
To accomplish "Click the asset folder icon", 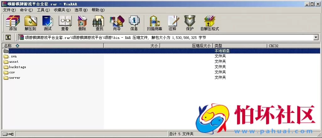I will click(6, 61).
